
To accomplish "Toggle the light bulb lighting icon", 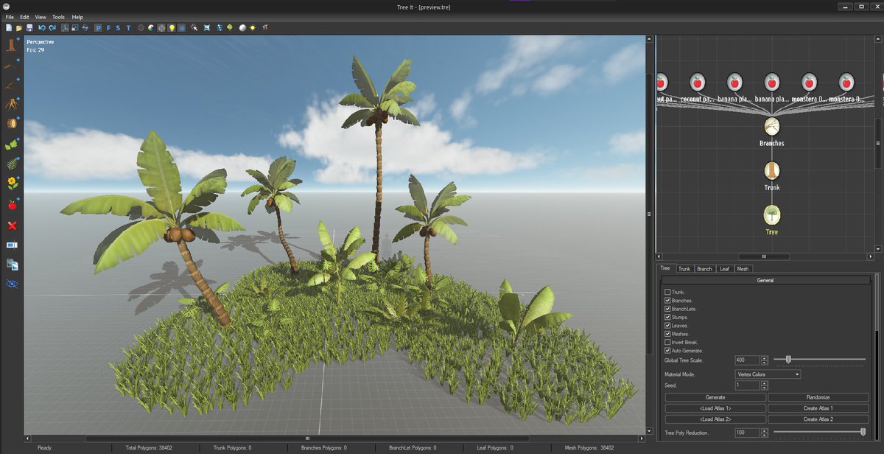I will click(172, 28).
